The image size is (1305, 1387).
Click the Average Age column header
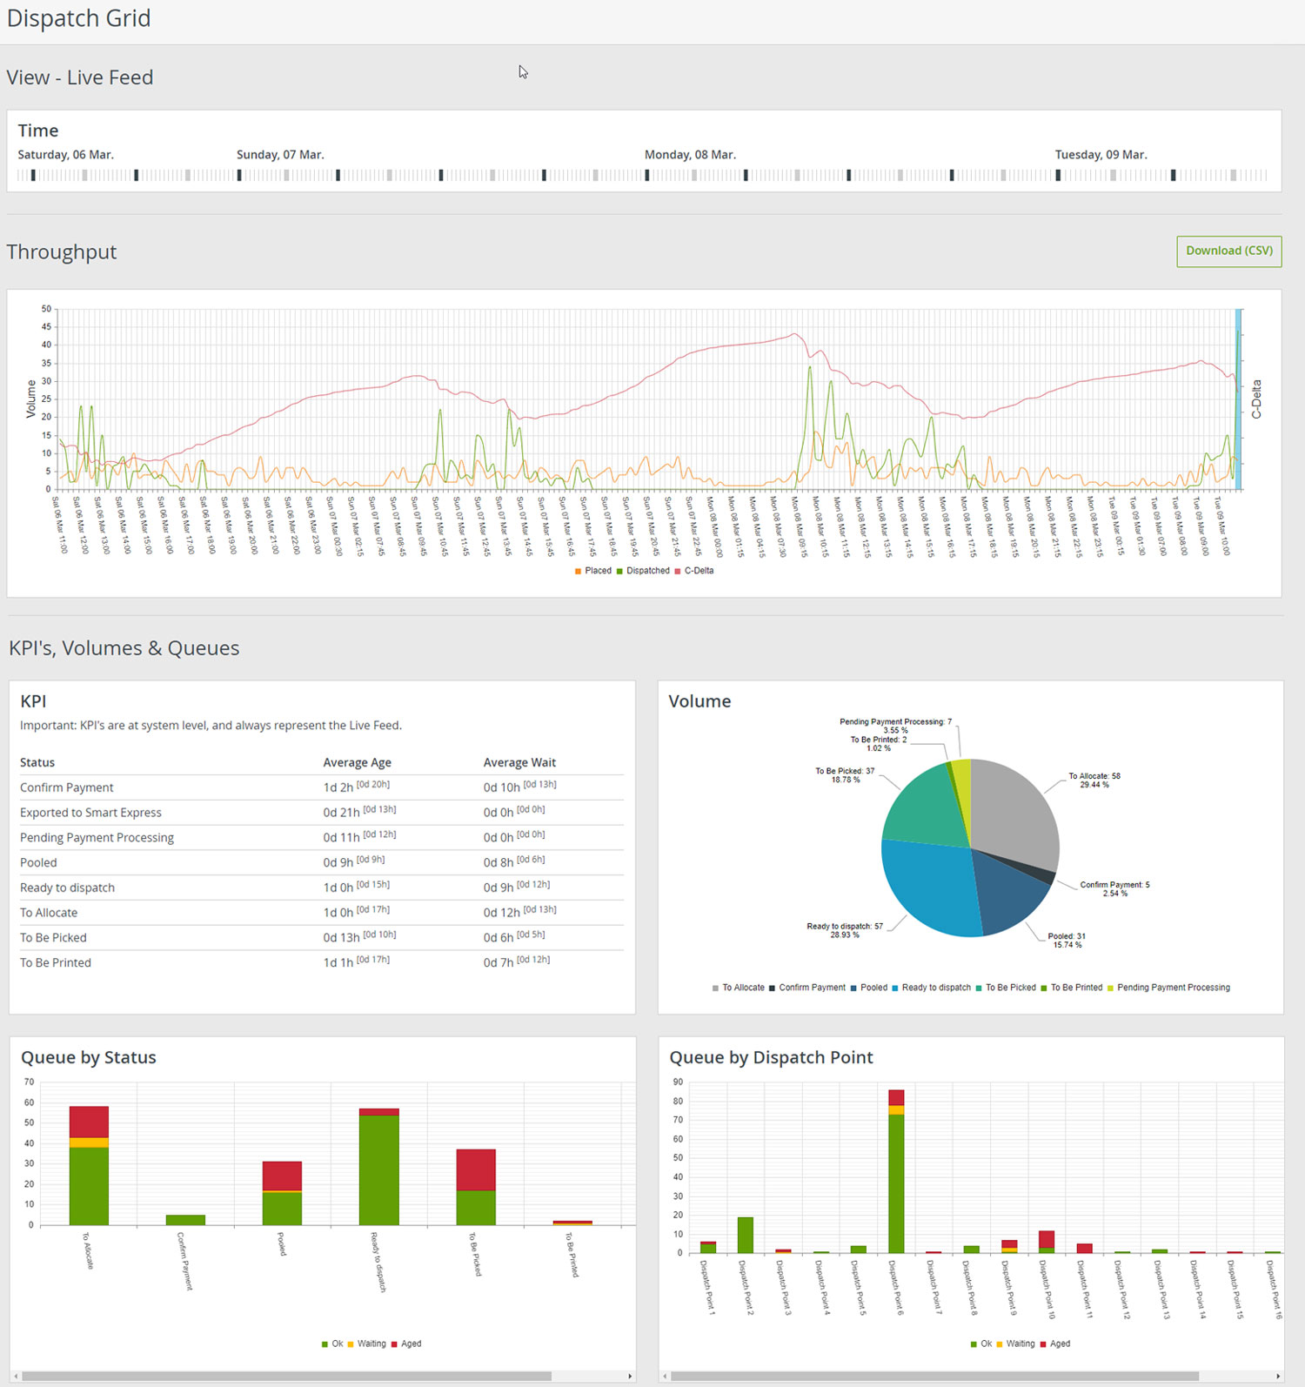357,762
